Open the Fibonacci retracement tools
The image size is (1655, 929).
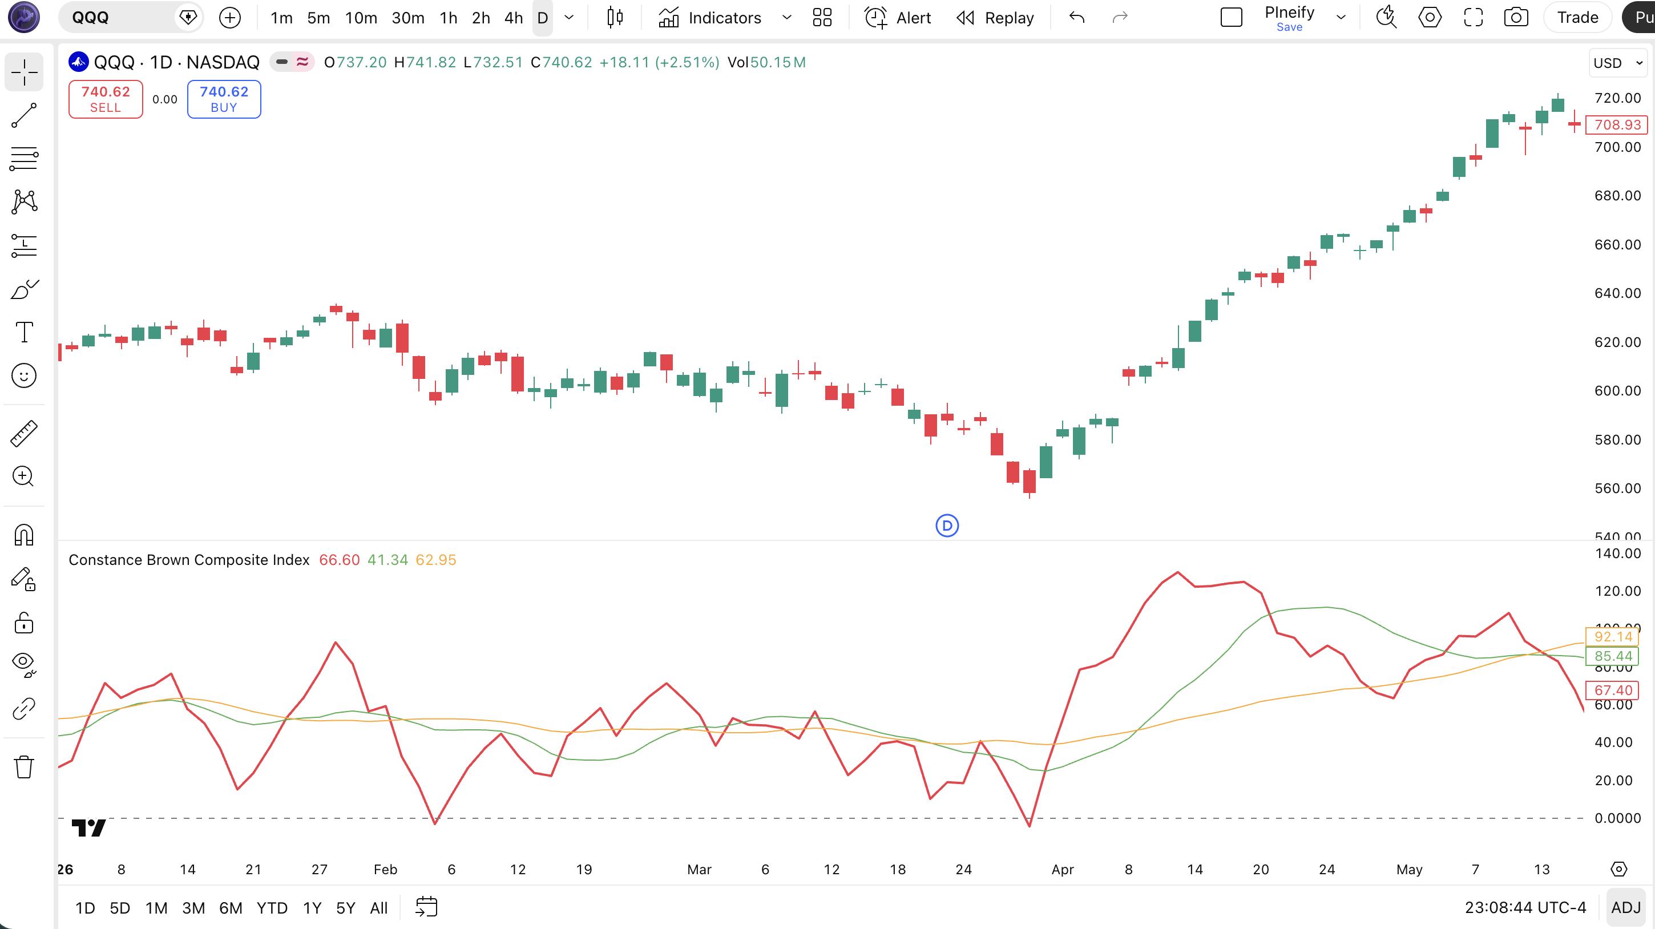point(24,158)
